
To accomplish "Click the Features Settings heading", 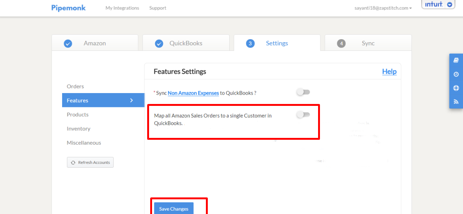I will (180, 71).
